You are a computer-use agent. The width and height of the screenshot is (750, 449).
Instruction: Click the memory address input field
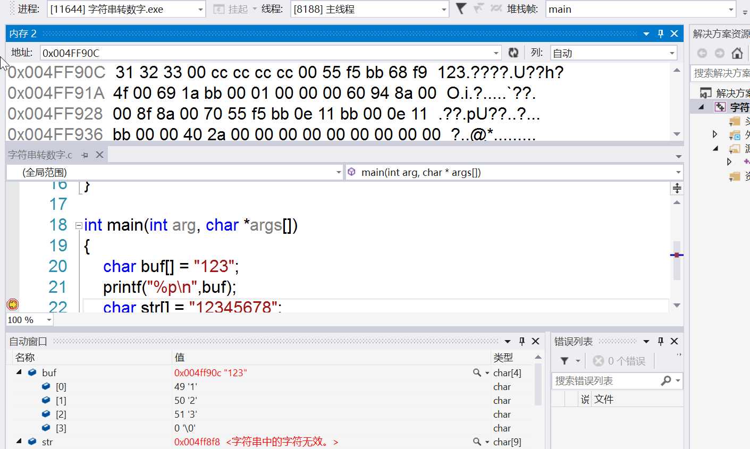266,53
